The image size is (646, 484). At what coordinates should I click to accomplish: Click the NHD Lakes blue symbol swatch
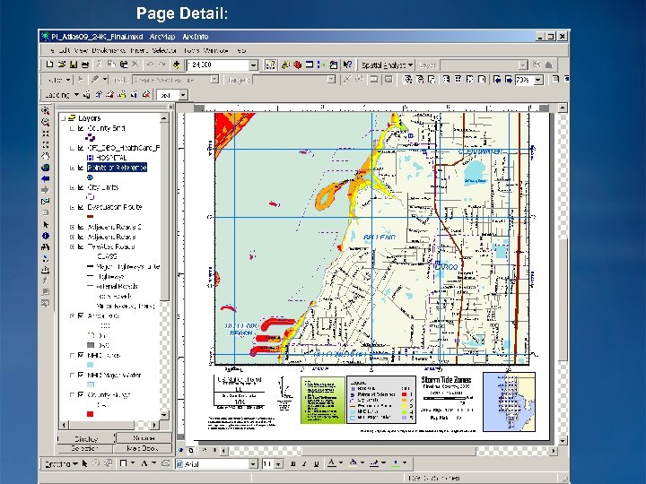[91, 365]
